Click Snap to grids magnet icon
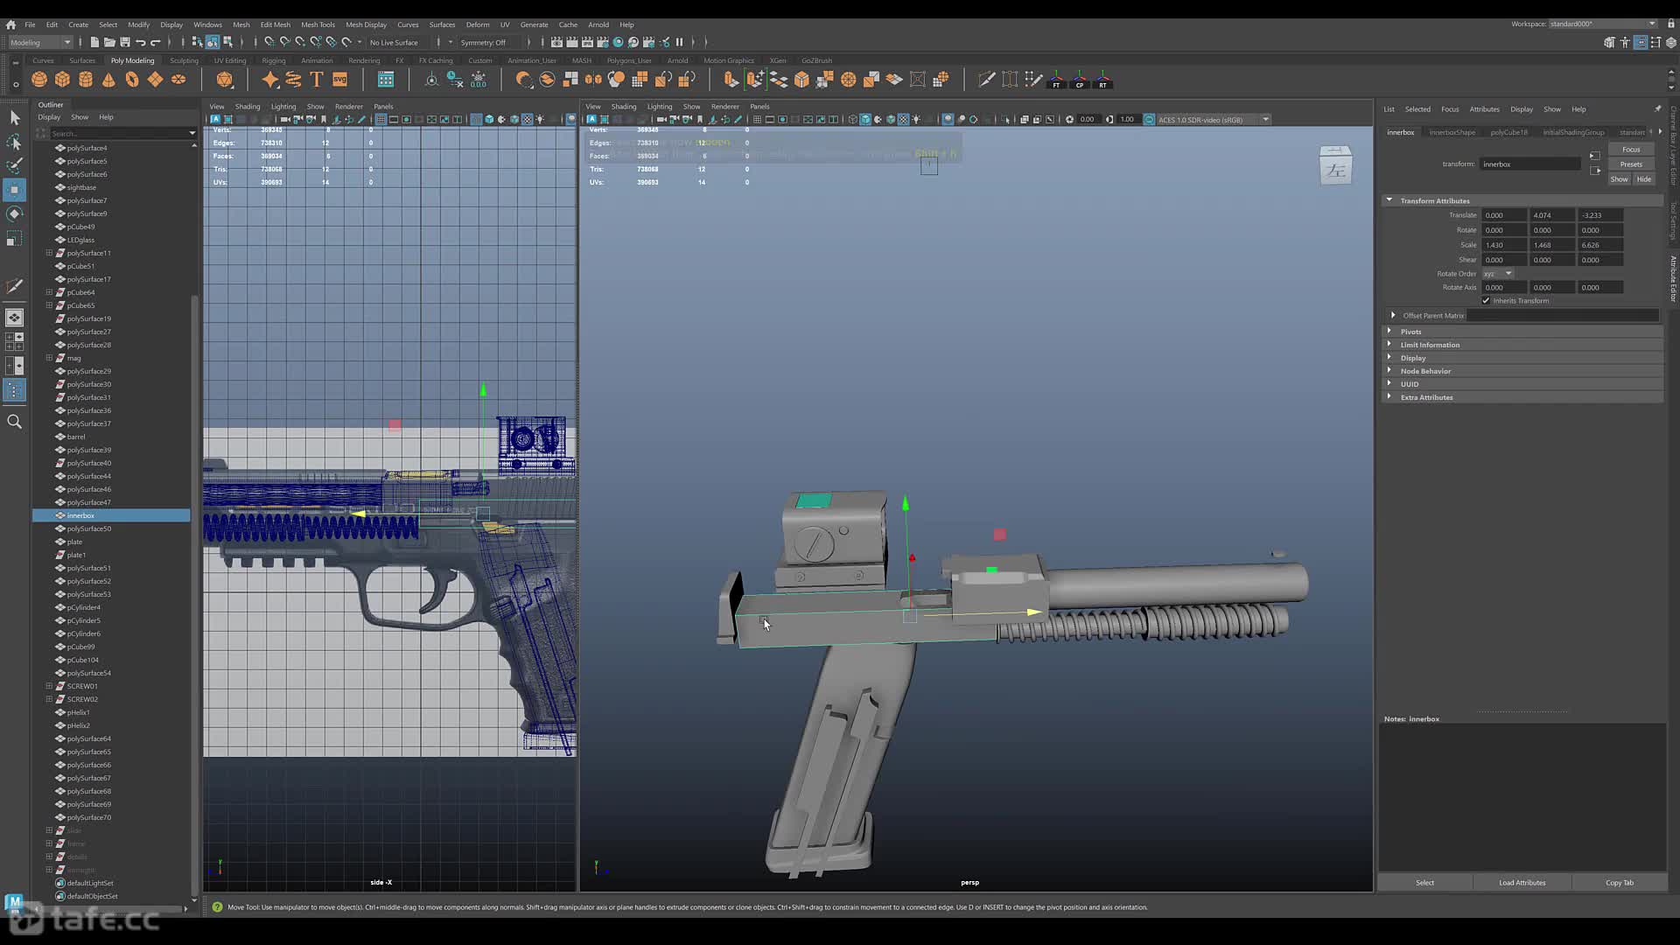The height and width of the screenshot is (945, 1680). [269, 42]
